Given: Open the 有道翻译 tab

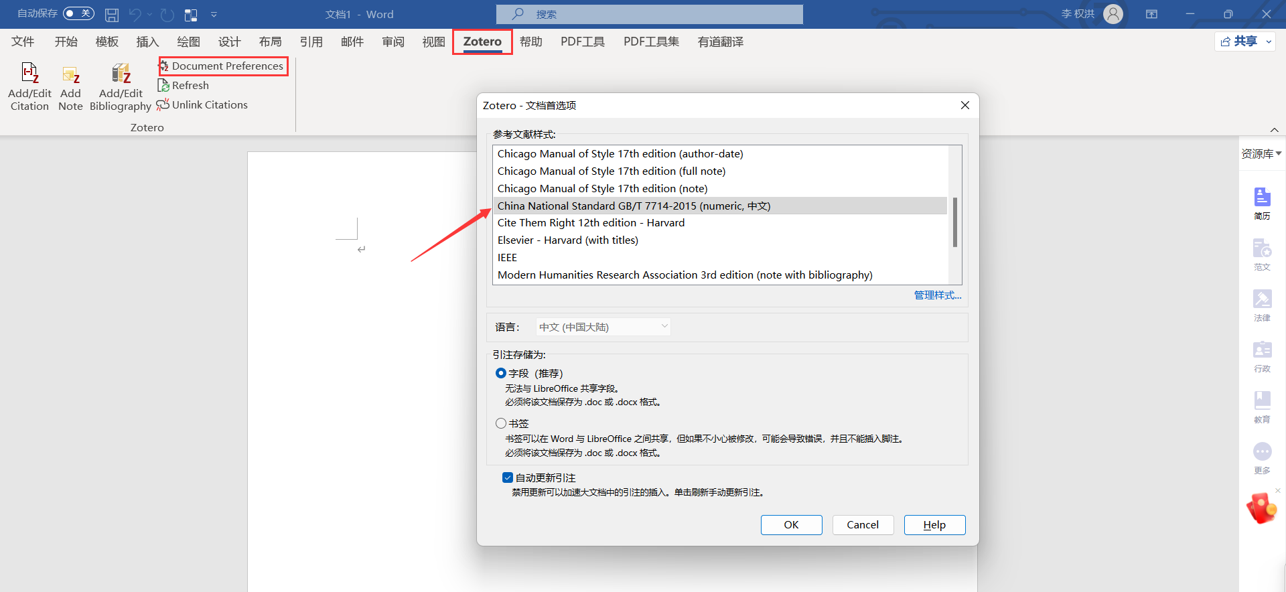Looking at the screenshot, I should tap(721, 42).
